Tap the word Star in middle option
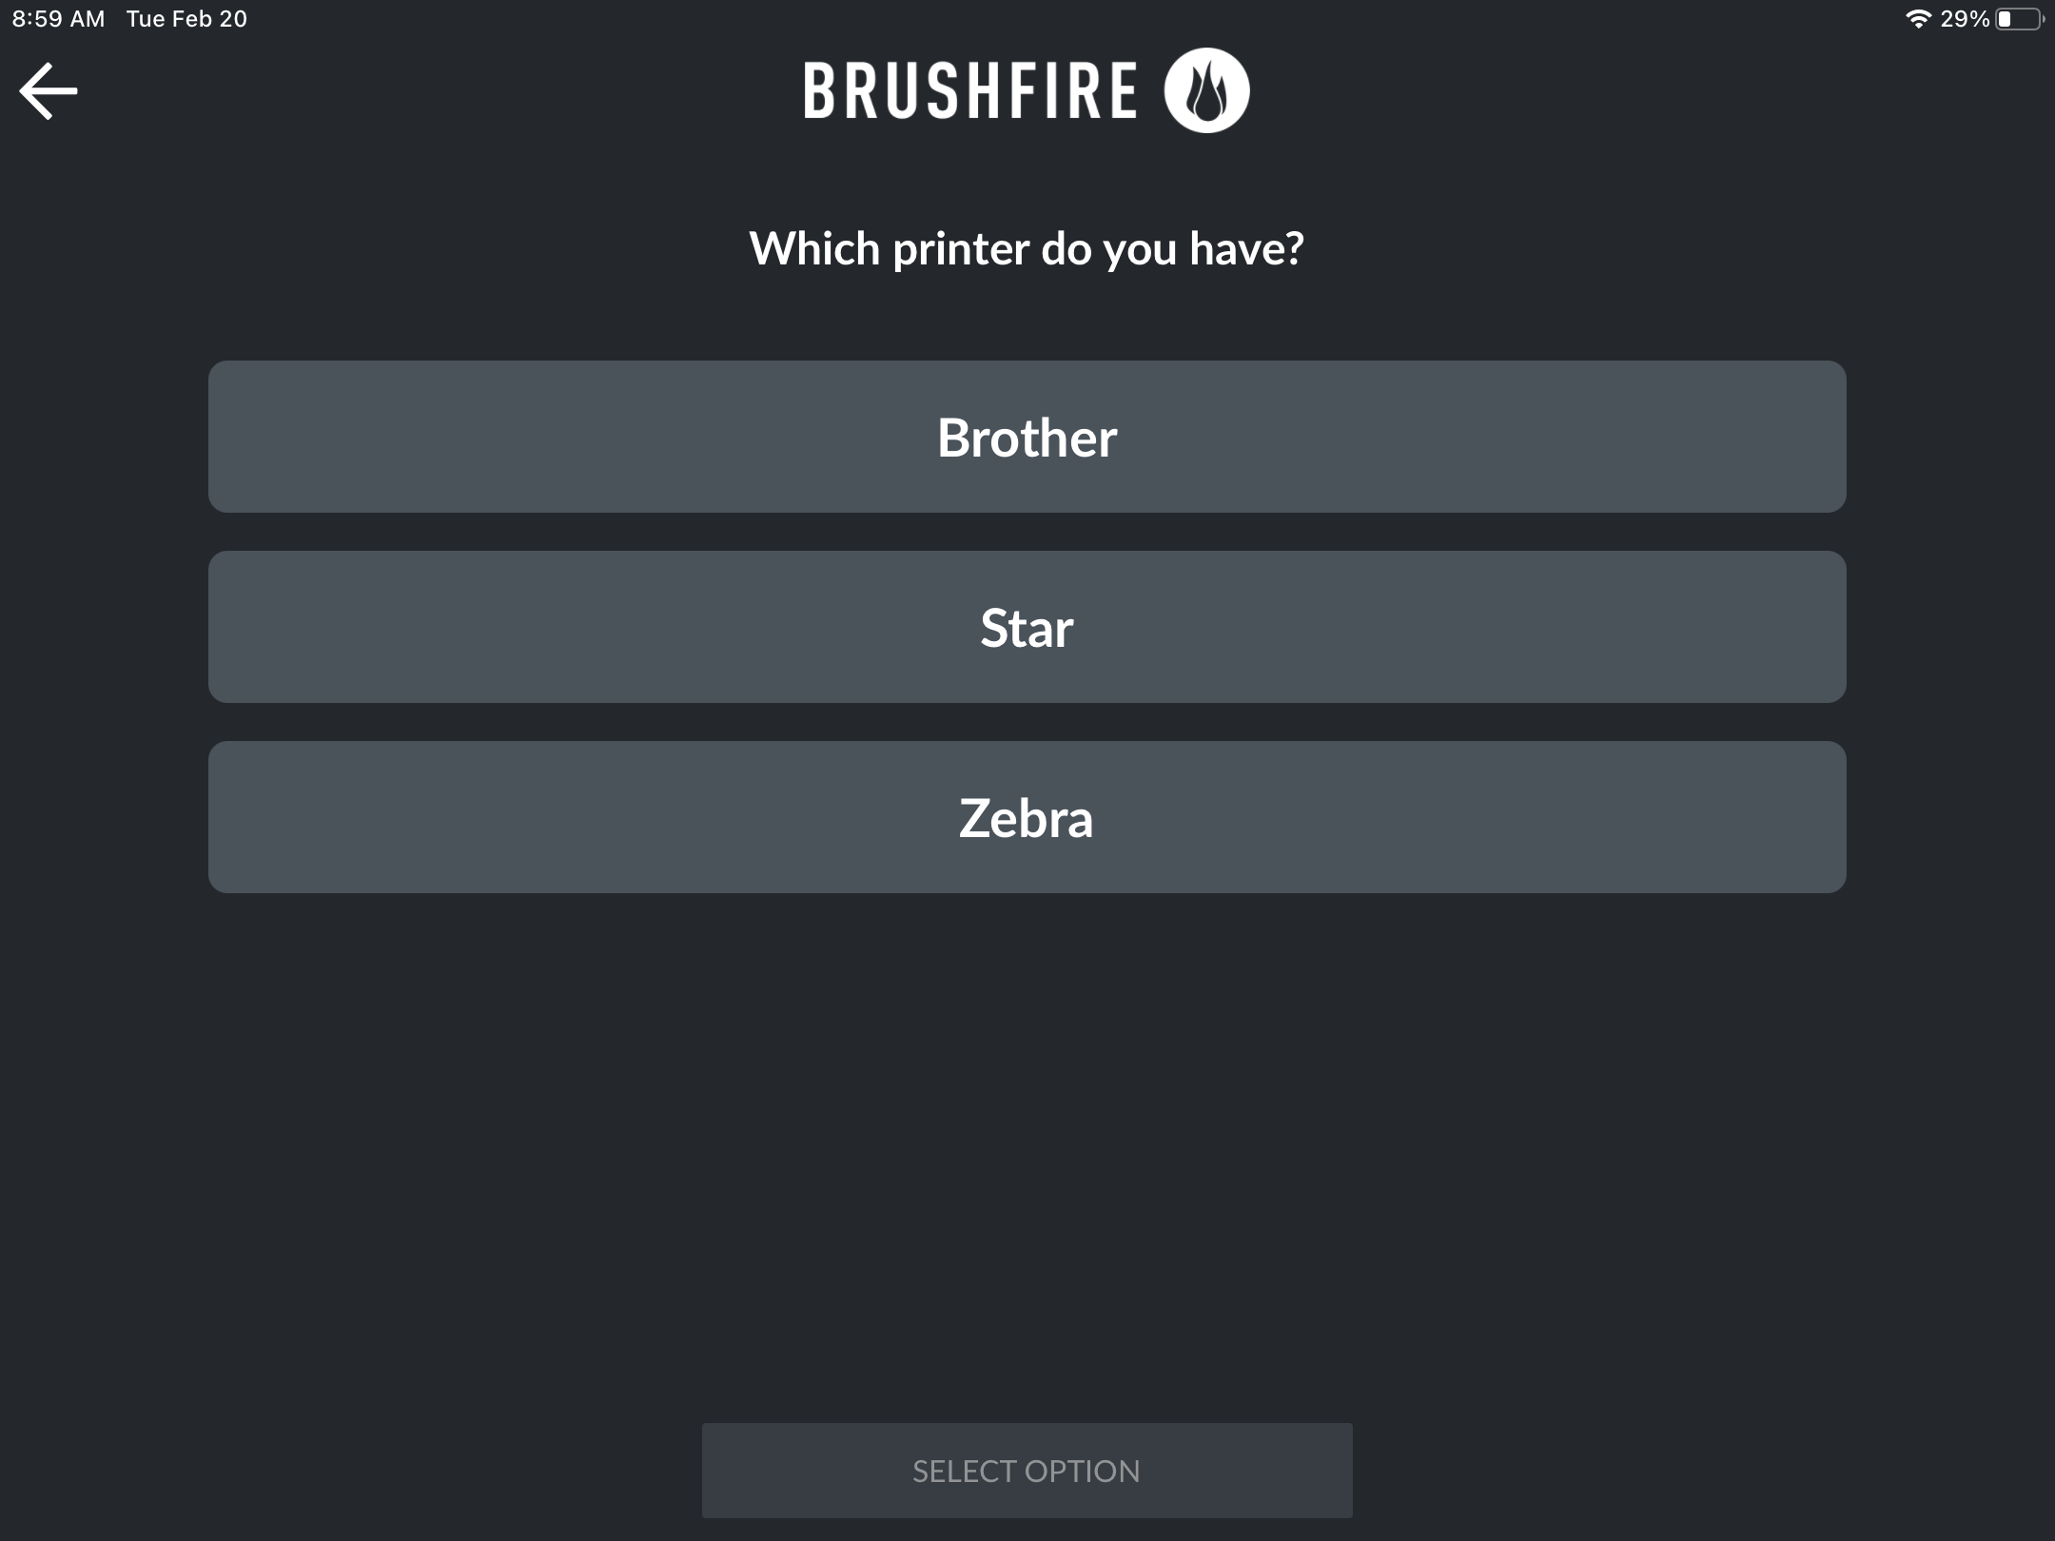The width and height of the screenshot is (2055, 1541). tap(1027, 628)
